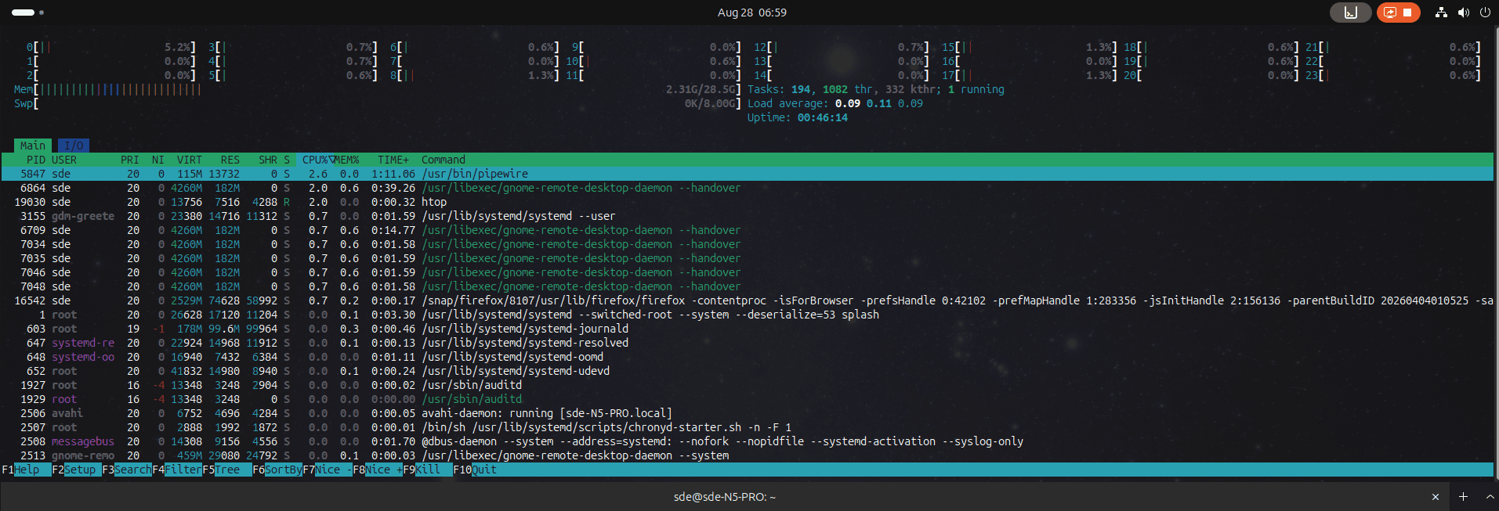Open the clock showing Aug 28 06:59
This screenshot has height=511, width=1499.
(x=751, y=13)
